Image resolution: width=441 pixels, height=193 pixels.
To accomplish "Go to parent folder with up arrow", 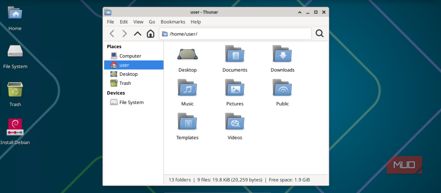I will click(137, 34).
